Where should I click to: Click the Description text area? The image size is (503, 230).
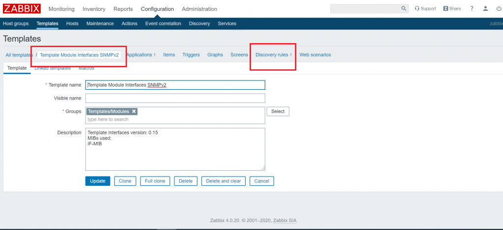click(x=175, y=149)
